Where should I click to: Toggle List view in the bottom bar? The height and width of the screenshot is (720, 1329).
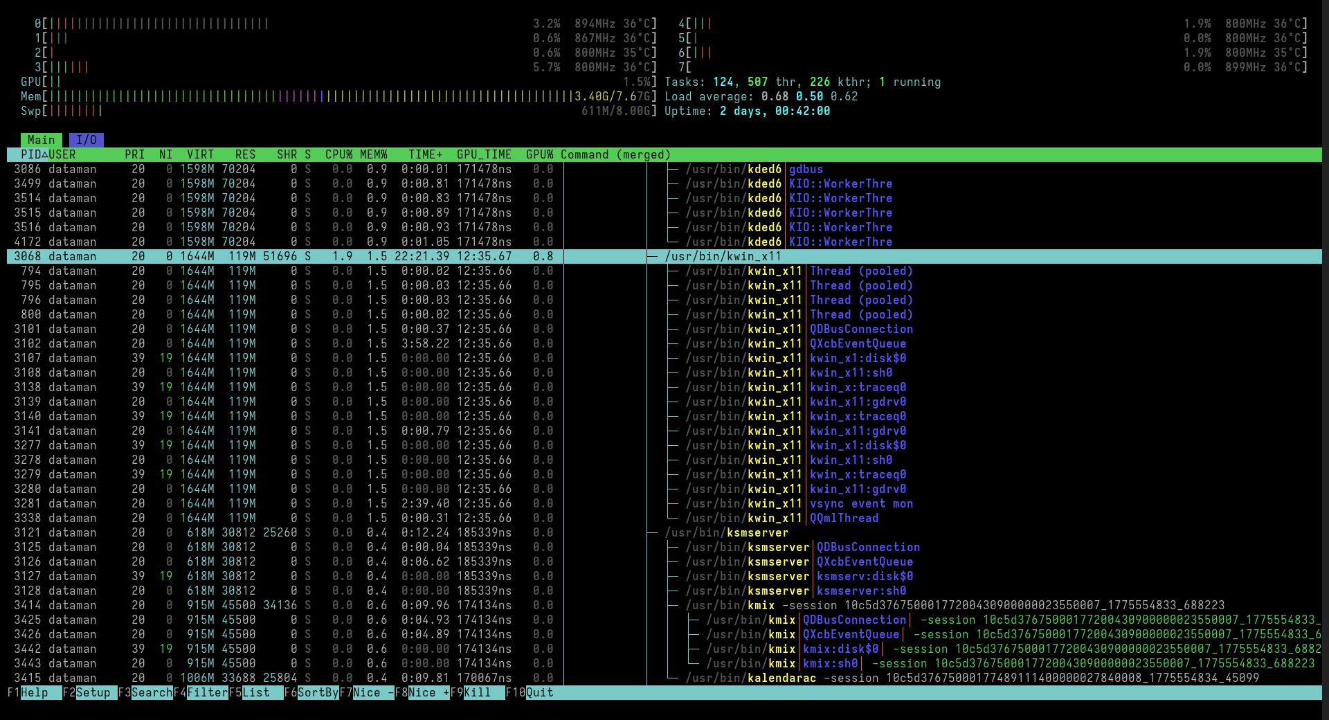[255, 692]
